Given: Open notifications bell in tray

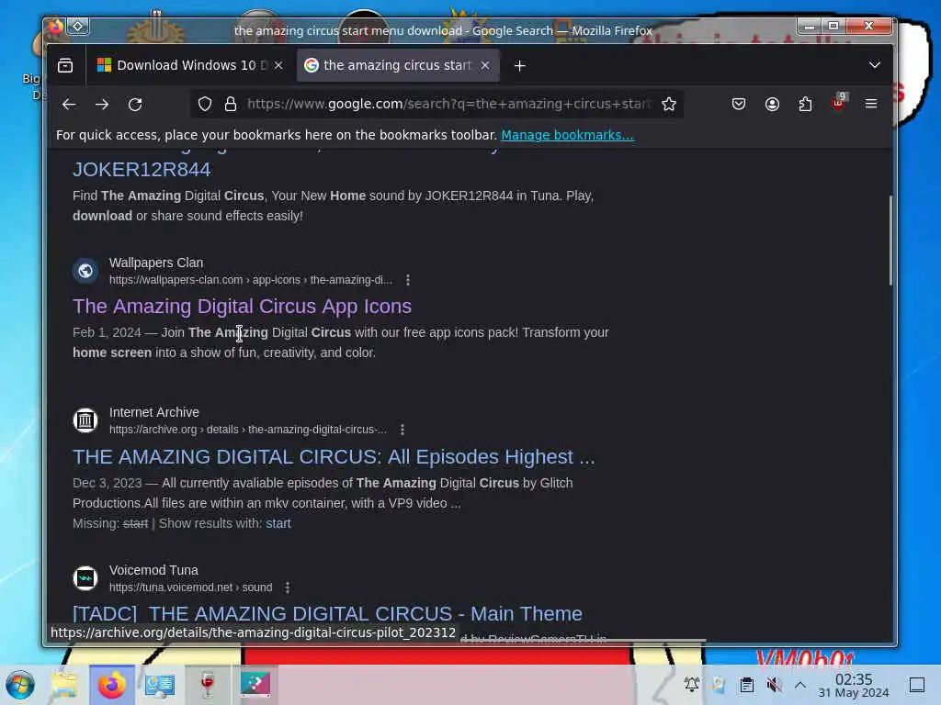Looking at the screenshot, I should [691, 684].
